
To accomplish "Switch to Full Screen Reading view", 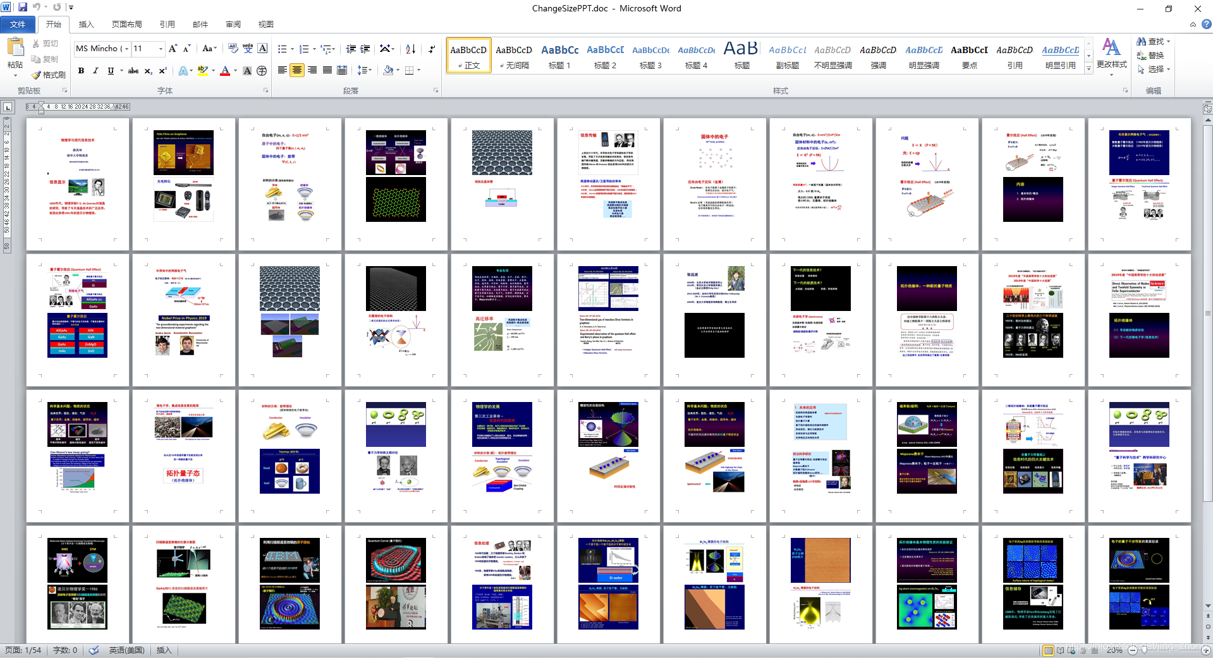I will coord(1060,650).
